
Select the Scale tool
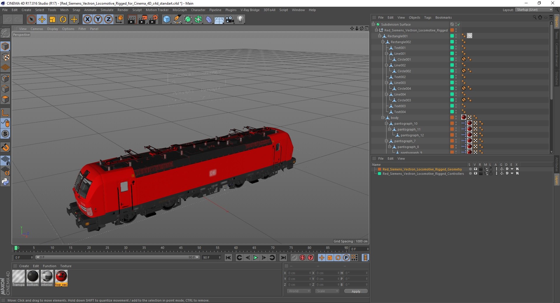click(x=52, y=20)
